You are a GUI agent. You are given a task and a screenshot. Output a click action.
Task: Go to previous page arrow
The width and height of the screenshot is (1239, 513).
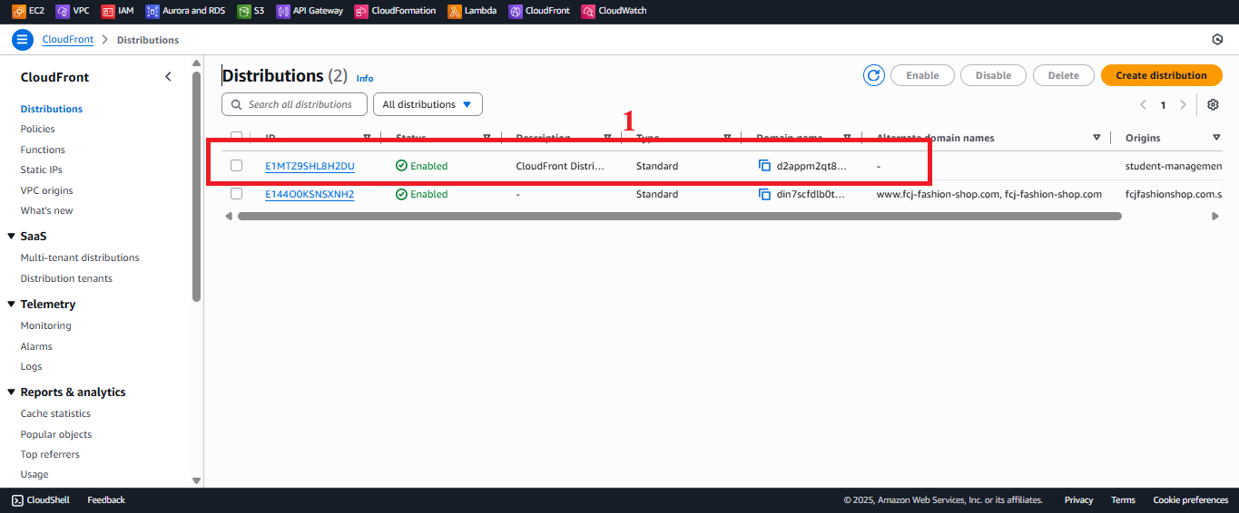coord(1143,105)
